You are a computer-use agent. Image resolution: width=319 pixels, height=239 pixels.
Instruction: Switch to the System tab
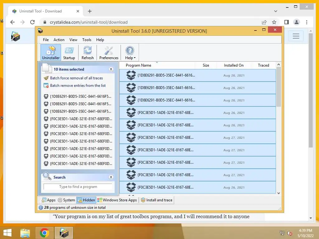[66, 200]
